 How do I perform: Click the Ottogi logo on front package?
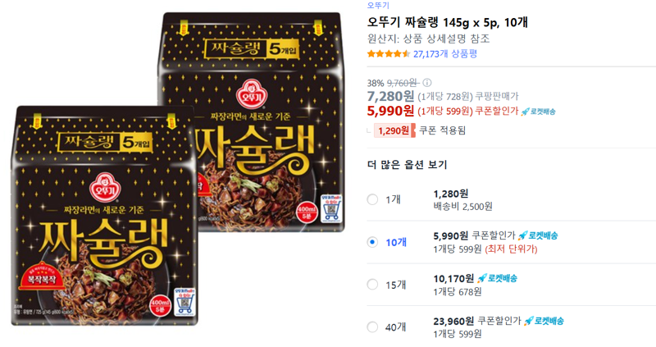103,187
